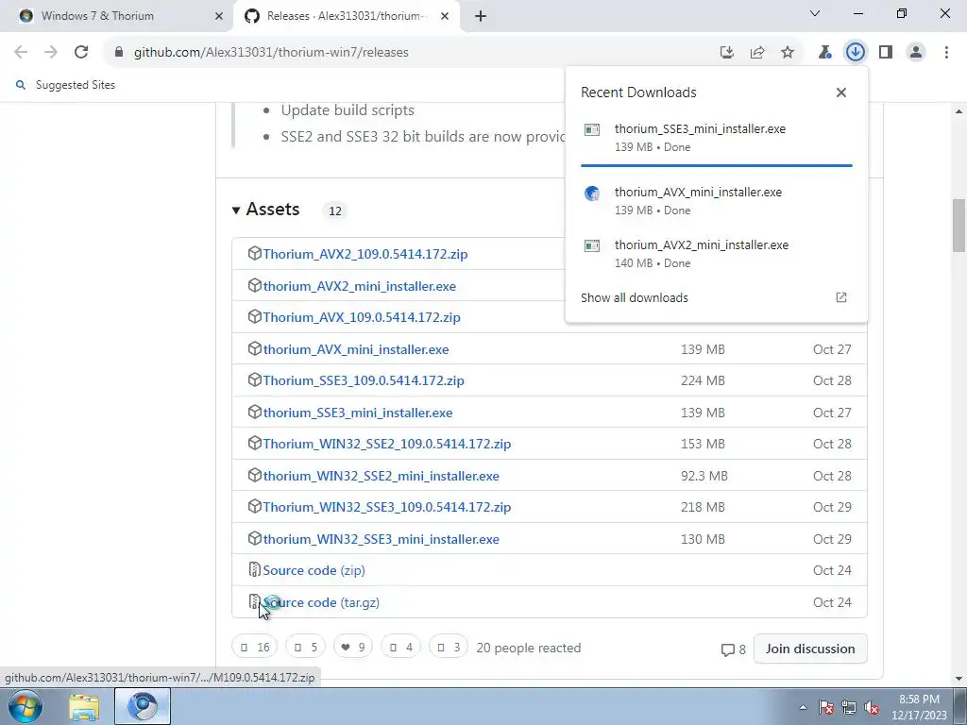Open a new browser tab

point(481,16)
